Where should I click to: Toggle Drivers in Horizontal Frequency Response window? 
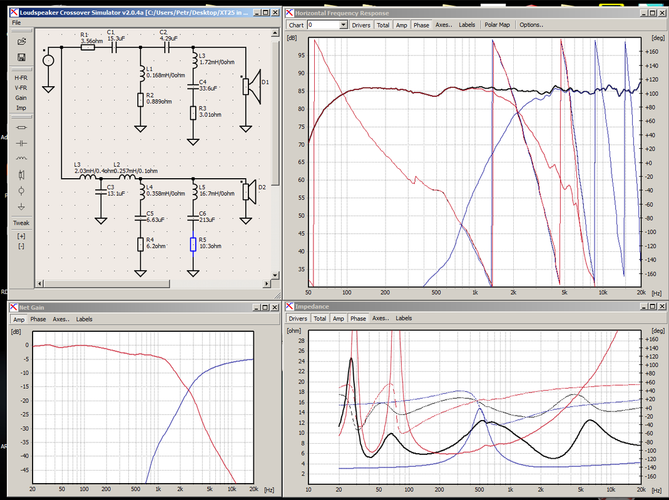[x=361, y=25]
